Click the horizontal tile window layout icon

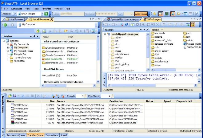(x=190, y=14)
